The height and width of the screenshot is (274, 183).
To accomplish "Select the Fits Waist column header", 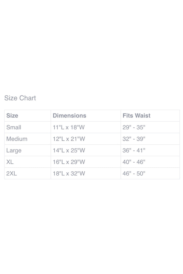I will pyautogui.click(x=150, y=116).
